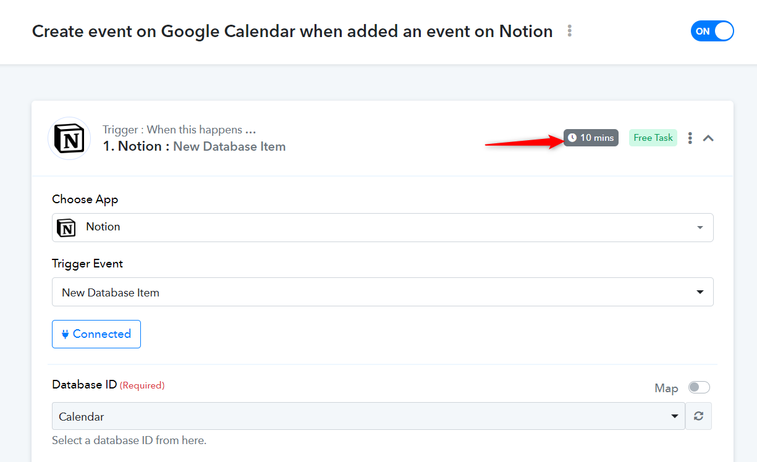Select the step title Notion : New Database Item
Viewport: 757px width, 462px height.
tap(195, 146)
